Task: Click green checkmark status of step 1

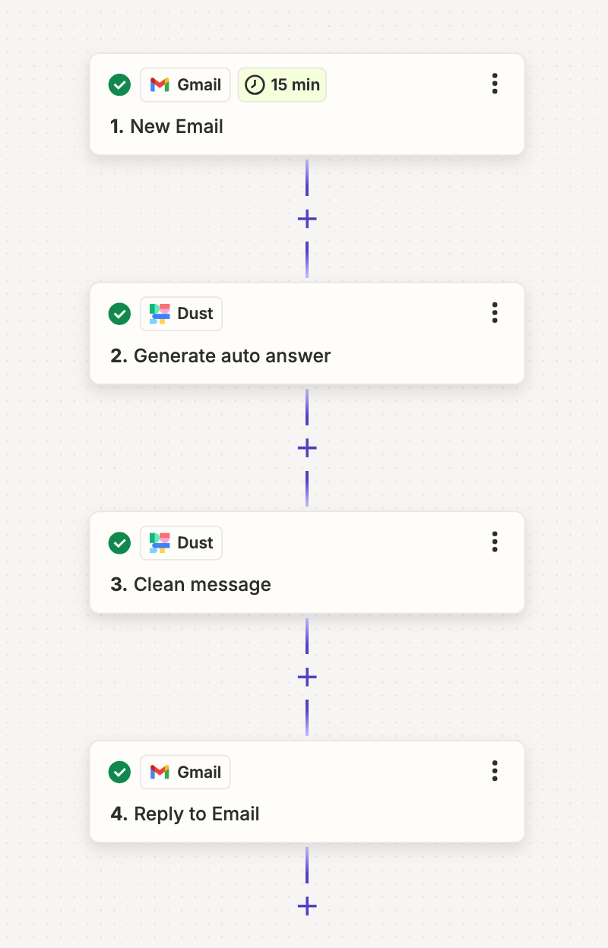Action: tap(119, 85)
